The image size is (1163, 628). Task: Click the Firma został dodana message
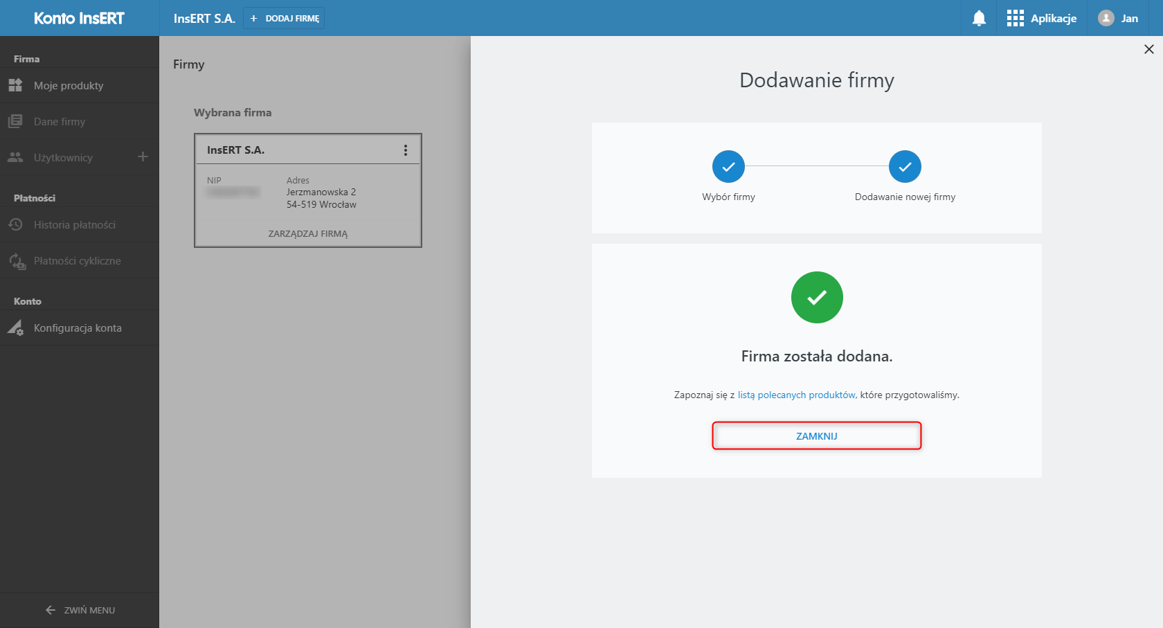pos(817,357)
